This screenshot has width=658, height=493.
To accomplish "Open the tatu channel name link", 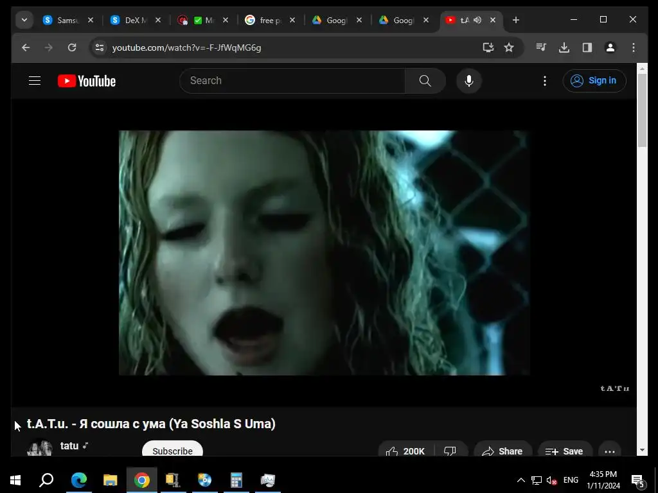I will [x=69, y=445].
